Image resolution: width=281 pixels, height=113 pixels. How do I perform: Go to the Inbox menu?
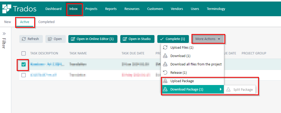point(74,9)
